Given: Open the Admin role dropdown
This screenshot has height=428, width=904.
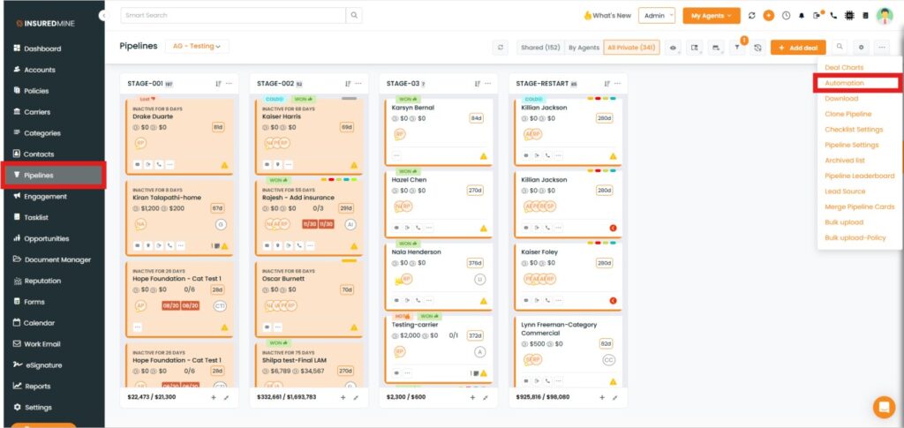Looking at the screenshot, I should (658, 16).
